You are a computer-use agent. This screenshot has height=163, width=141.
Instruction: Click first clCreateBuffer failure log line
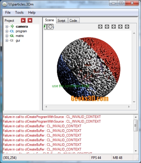pos(42,126)
